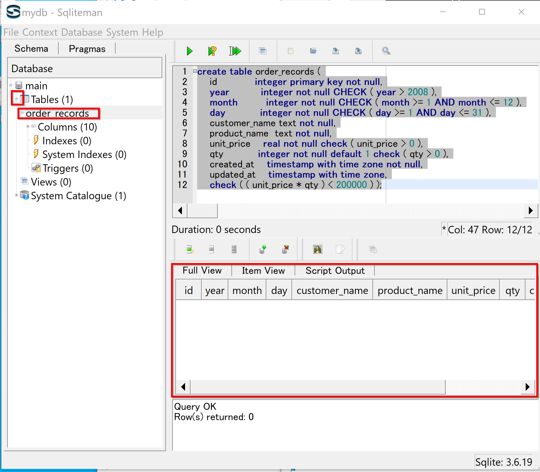540x472 pixels.
Task: Open an SQL file with the folder icon
Action: (x=313, y=51)
